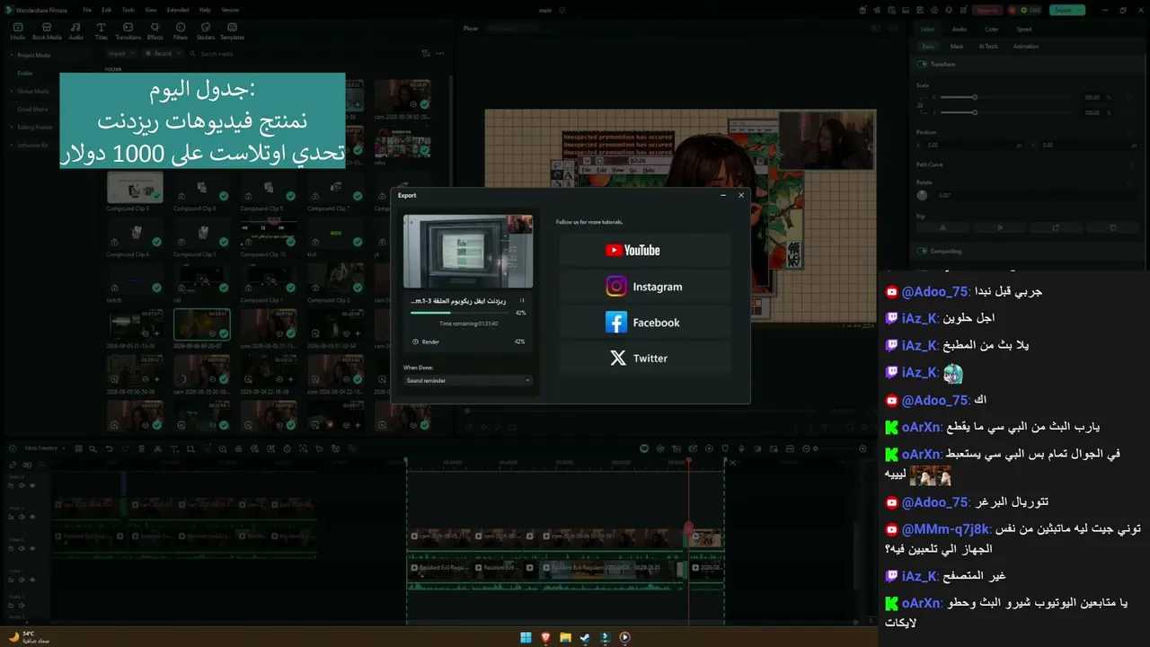This screenshot has height=647, width=1150.
Task: Click the Rotate dial knob
Action: coord(922,195)
